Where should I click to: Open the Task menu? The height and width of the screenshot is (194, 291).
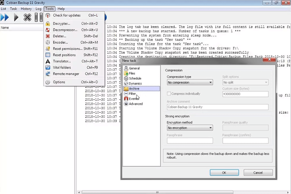13,9
